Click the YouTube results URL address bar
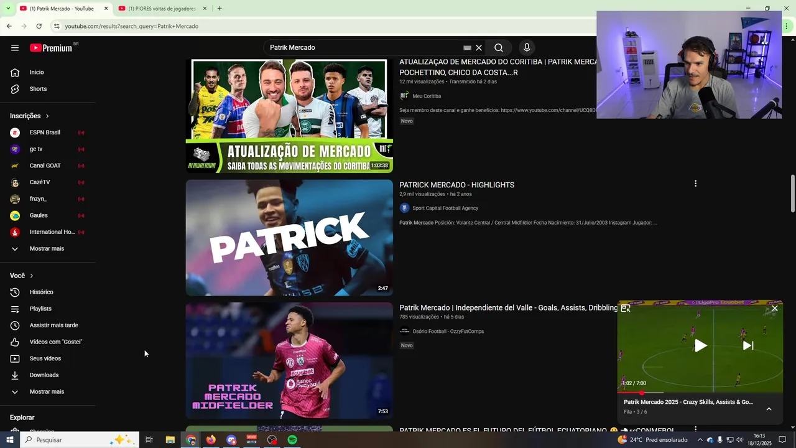 click(x=132, y=26)
